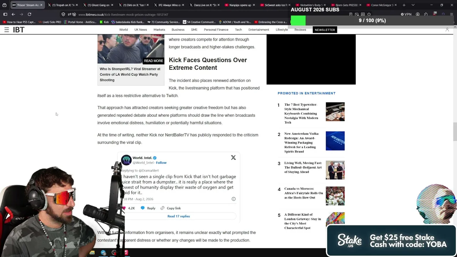Open File Explorer from the taskbar
This screenshot has height=257, width=457.
(92, 253)
